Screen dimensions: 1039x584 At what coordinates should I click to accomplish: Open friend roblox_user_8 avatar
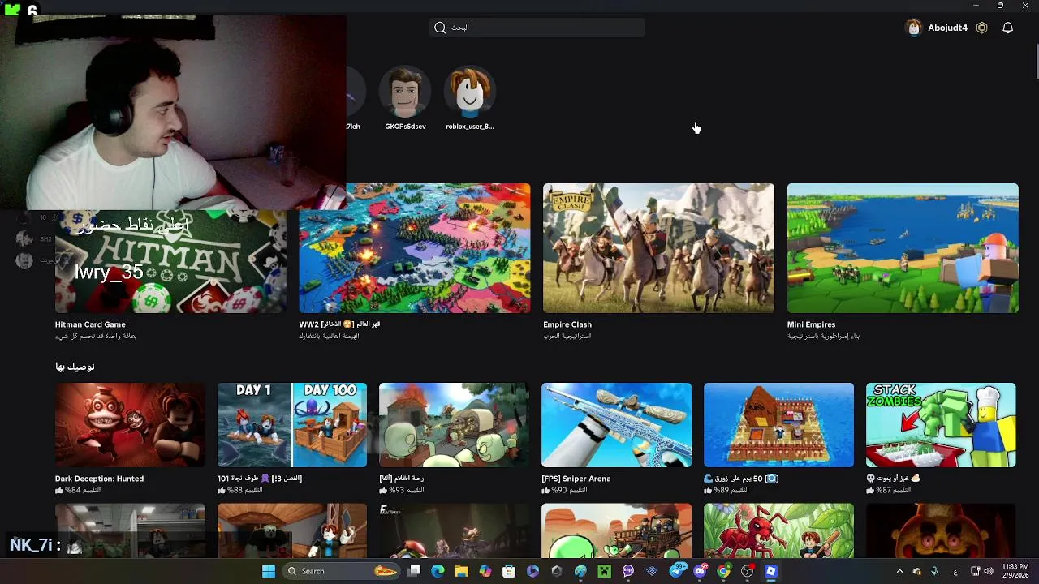click(469, 91)
